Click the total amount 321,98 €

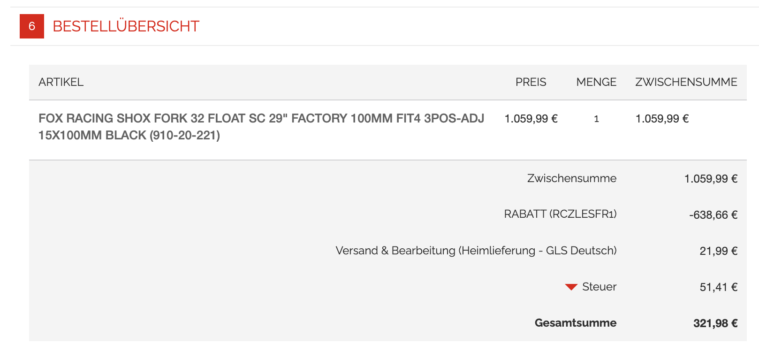[x=715, y=323]
